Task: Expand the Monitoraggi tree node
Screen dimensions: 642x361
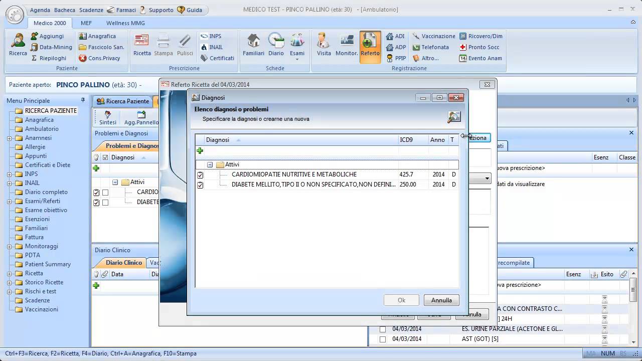Action: (x=10, y=247)
